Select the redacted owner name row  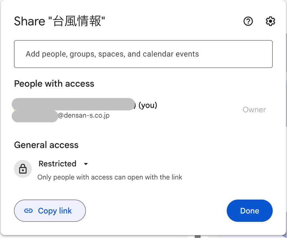coord(73,104)
